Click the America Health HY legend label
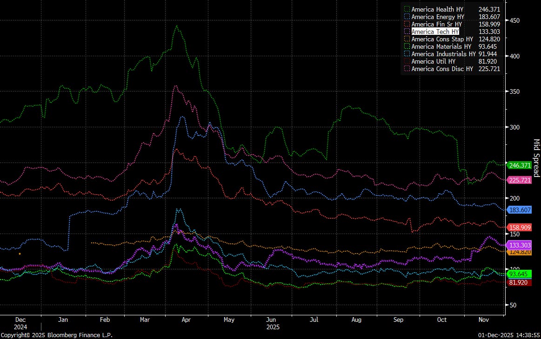The image size is (541, 339). pyautogui.click(x=437, y=9)
